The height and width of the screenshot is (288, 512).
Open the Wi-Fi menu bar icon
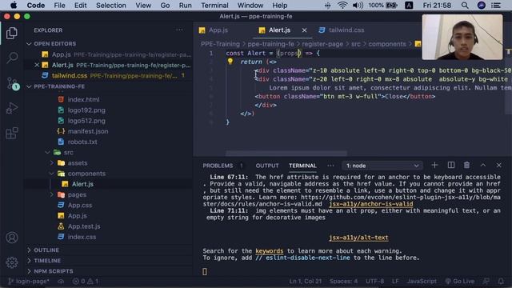click(342, 6)
